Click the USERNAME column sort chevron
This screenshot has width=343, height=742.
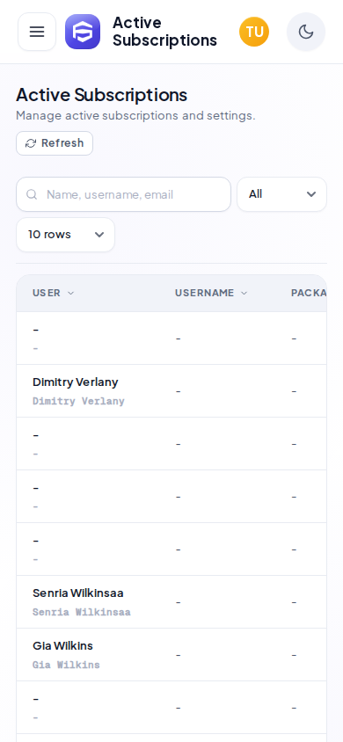pyautogui.click(x=244, y=294)
